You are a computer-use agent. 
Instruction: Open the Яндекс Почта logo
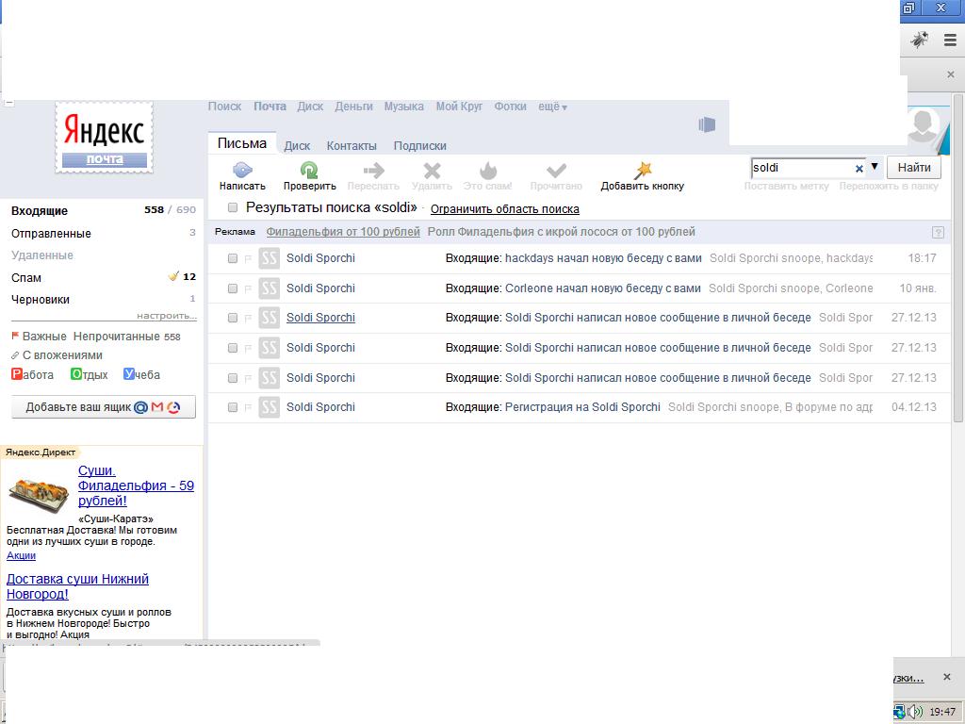tap(104, 138)
